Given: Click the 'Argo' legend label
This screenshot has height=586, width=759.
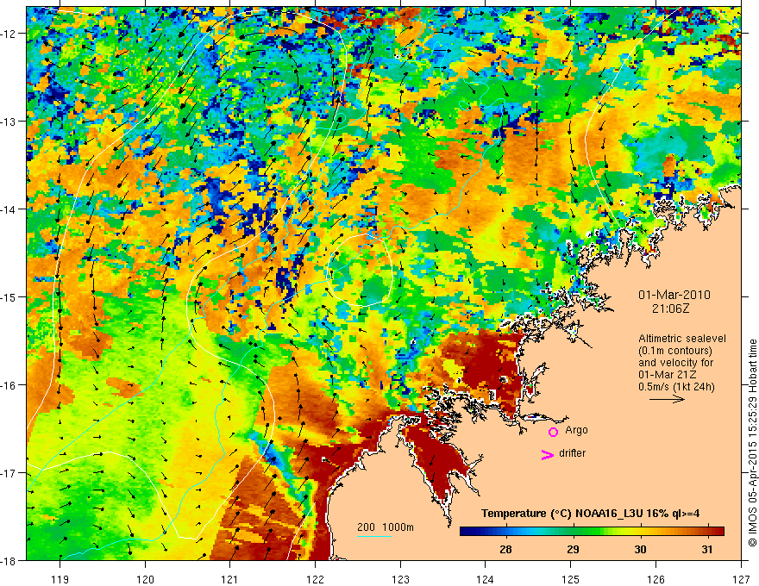Looking at the screenshot, I should click(x=576, y=430).
